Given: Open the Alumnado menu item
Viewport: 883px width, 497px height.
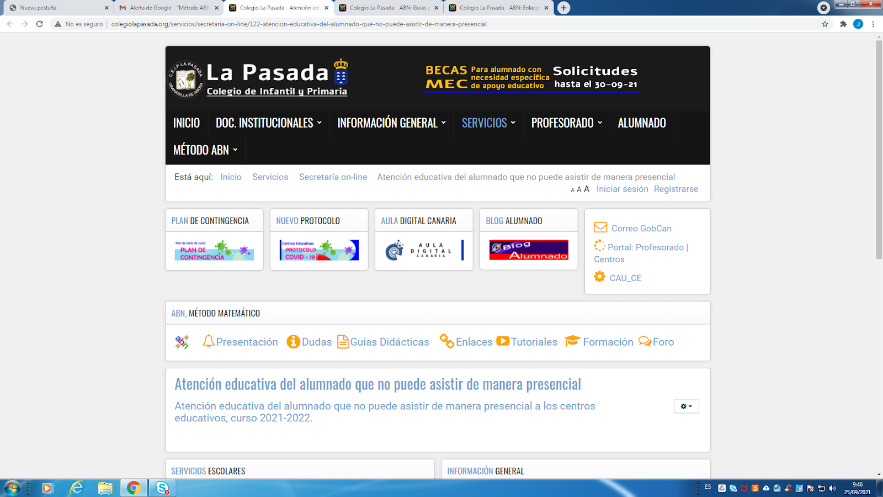Looking at the screenshot, I should (642, 123).
